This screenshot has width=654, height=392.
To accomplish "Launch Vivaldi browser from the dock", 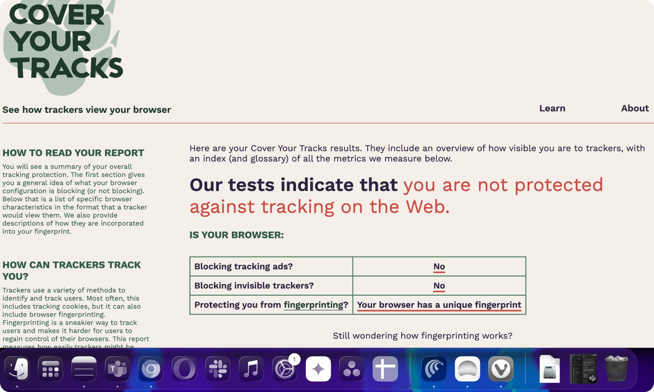I will (x=501, y=369).
